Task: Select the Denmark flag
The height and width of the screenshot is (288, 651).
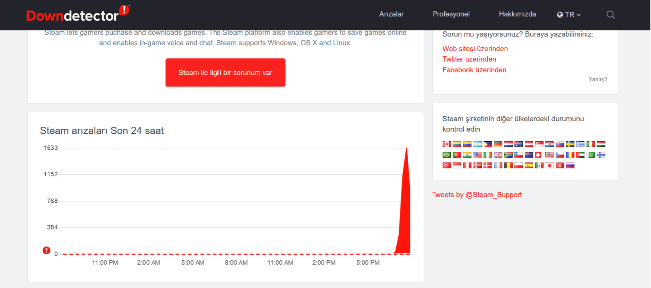Action: click(488, 165)
